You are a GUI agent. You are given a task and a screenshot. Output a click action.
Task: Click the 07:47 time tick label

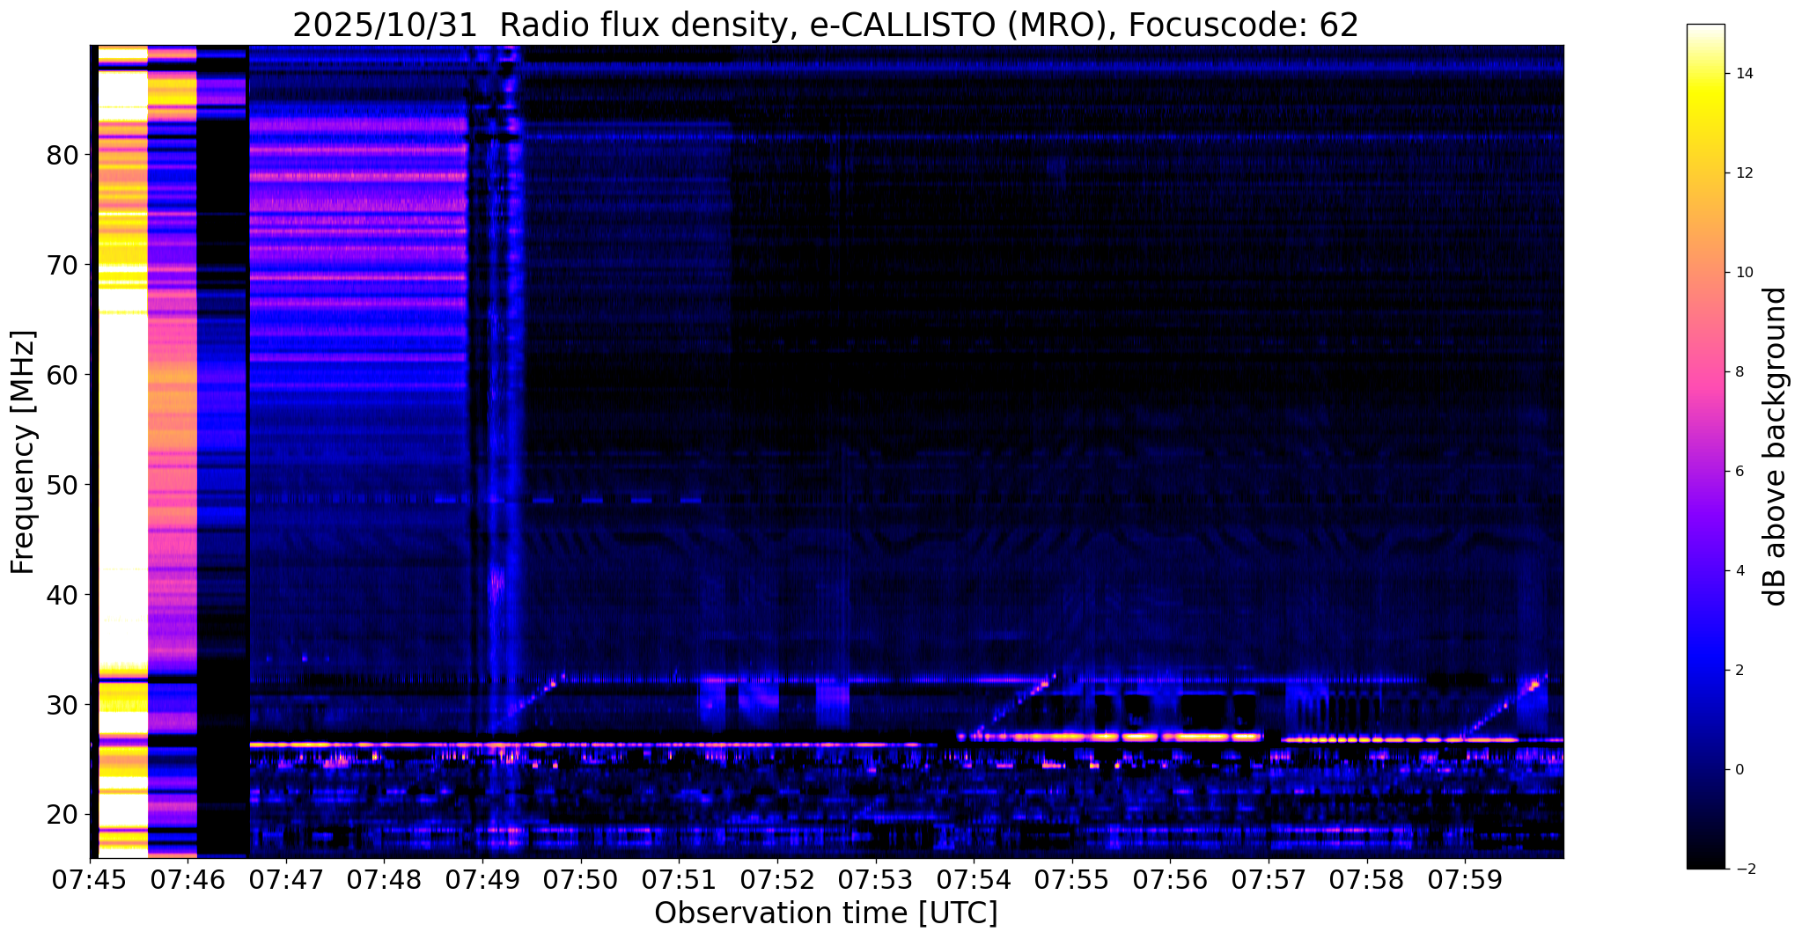(286, 878)
